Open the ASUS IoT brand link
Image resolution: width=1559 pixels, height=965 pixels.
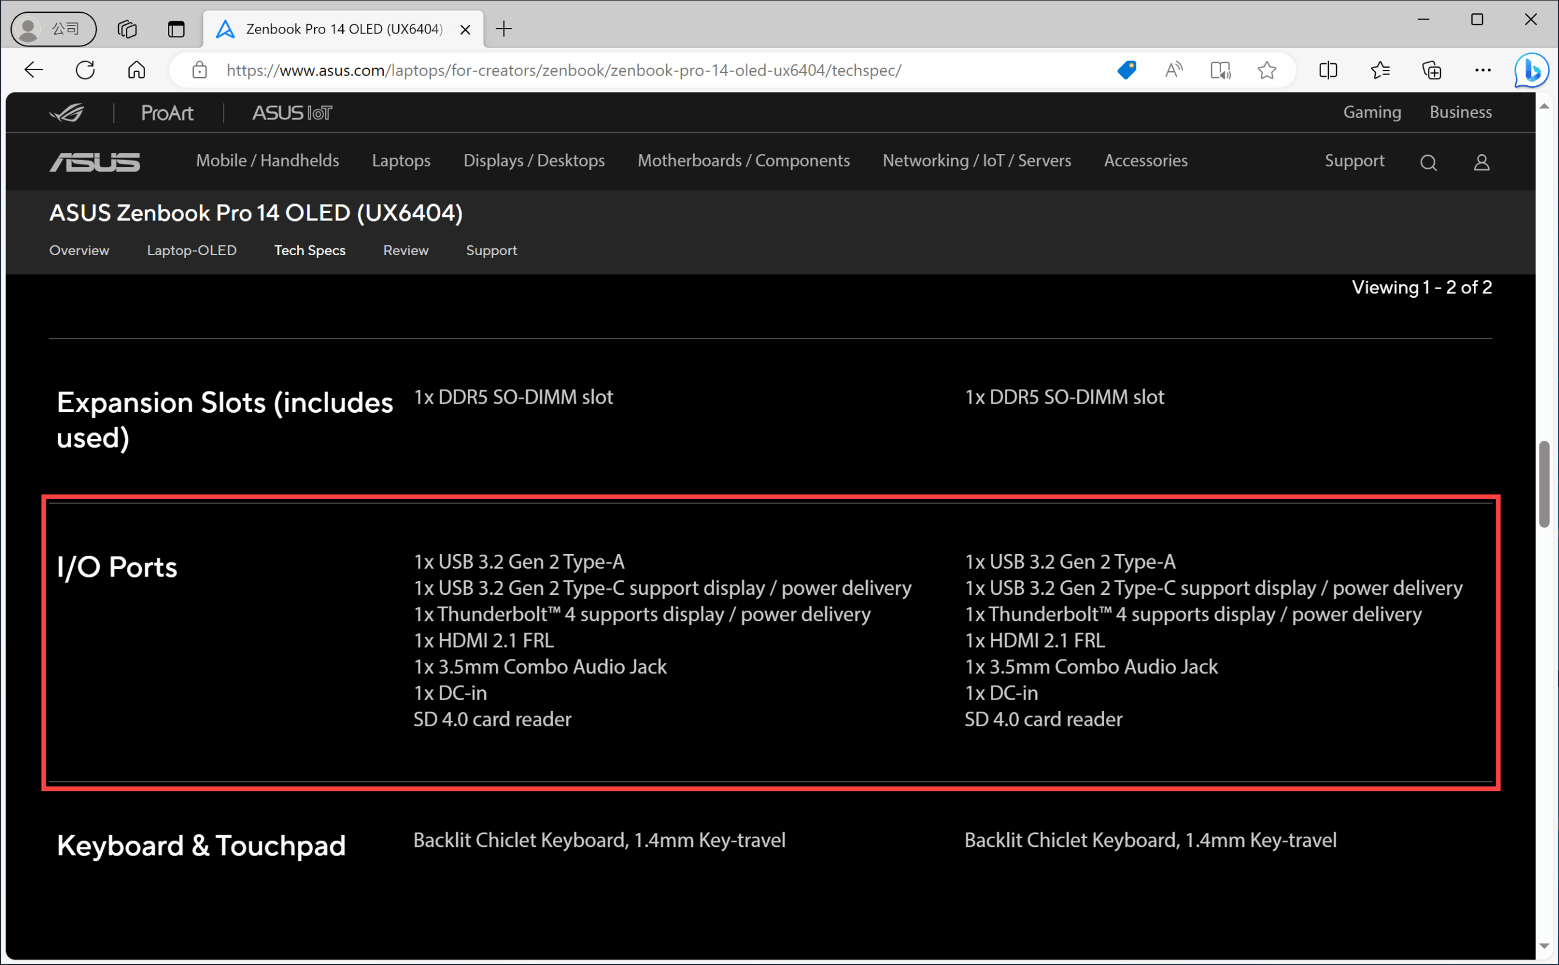pos(292,113)
